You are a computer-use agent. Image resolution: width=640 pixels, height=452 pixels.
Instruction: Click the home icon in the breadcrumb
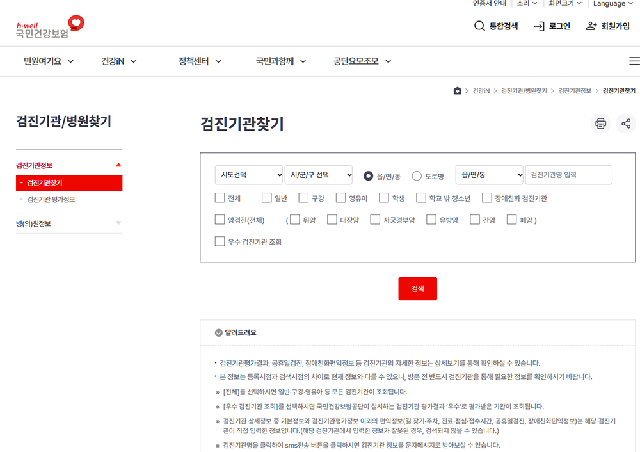click(457, 91)
